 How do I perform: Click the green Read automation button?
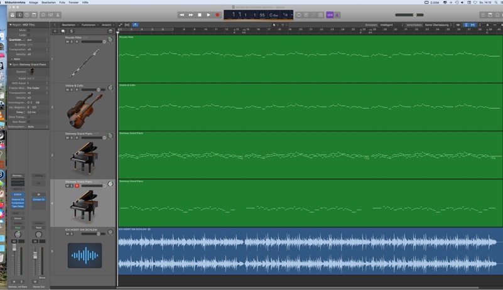(x=18, y=227)
